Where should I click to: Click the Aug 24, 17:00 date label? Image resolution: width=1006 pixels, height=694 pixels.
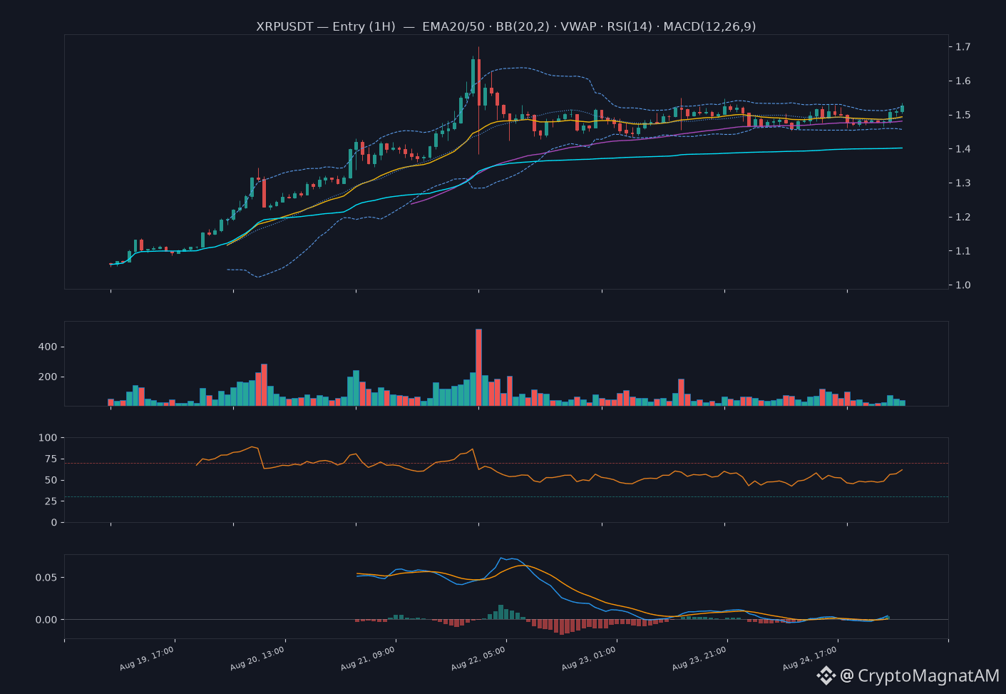click(x=810, y=659)
